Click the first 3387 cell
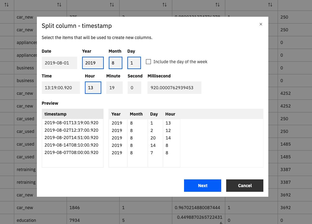Screen dimensions: 312x224 (295, 169)
